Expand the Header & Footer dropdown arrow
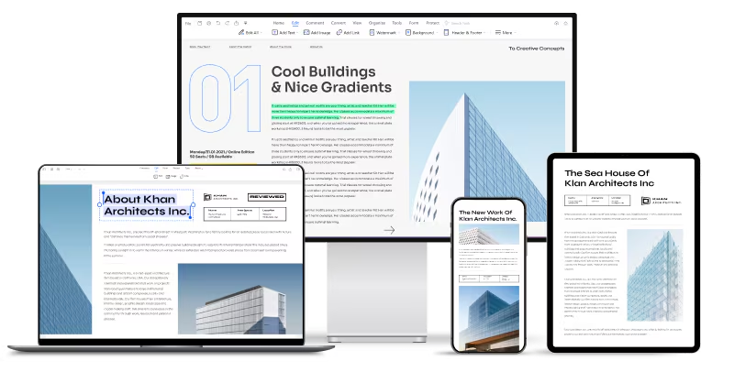This screenshot has height=372, width=734. [484, 33]
